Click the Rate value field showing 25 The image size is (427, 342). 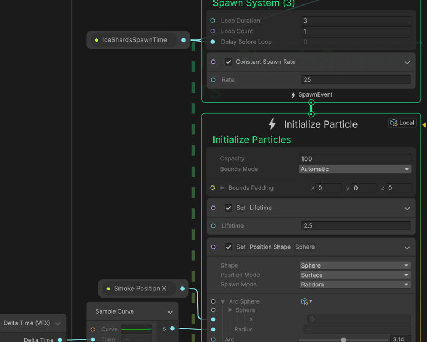(x=356, y=79)
